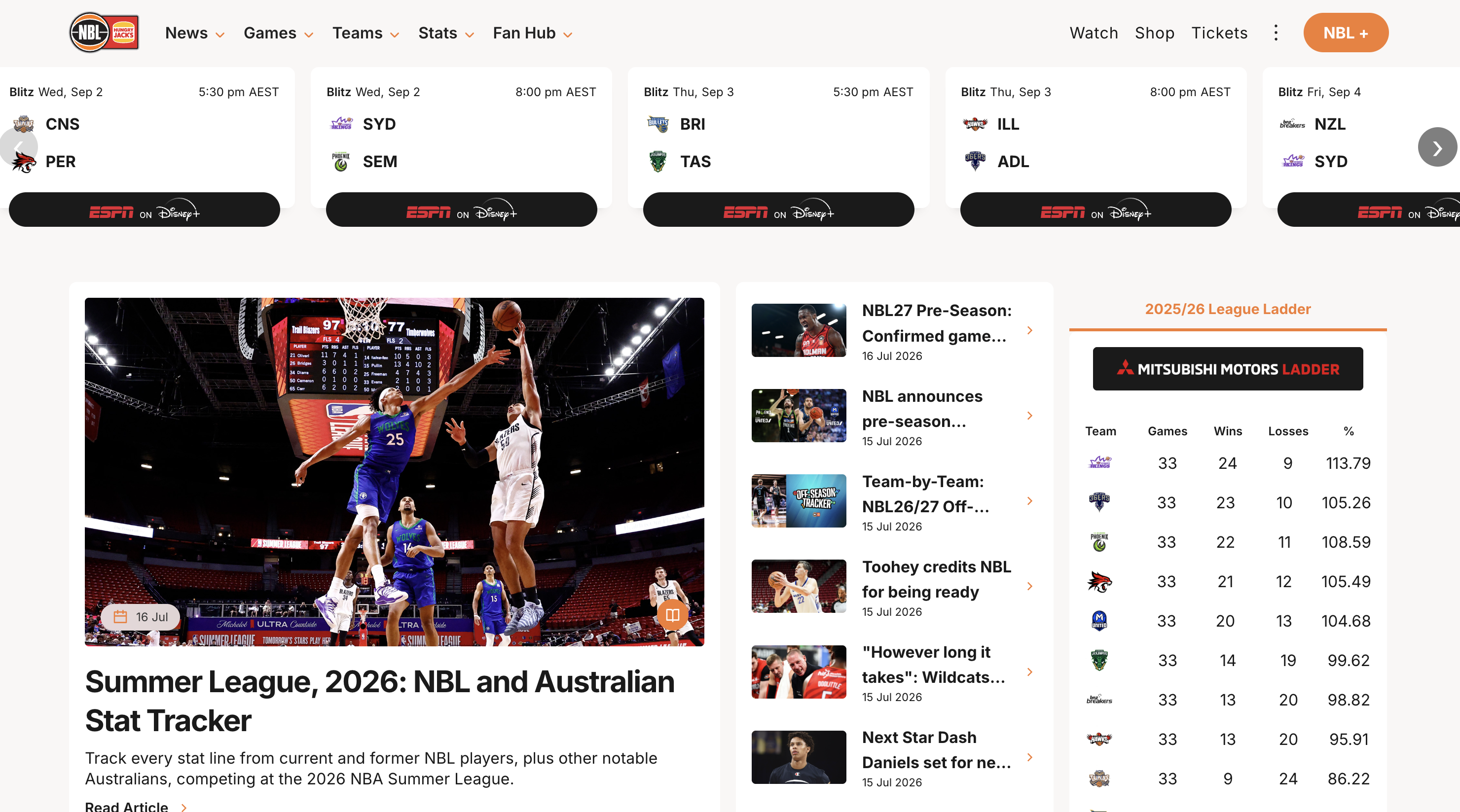Click the Mitsubishi Motors Ladder banner

(x=1228, y=369)
